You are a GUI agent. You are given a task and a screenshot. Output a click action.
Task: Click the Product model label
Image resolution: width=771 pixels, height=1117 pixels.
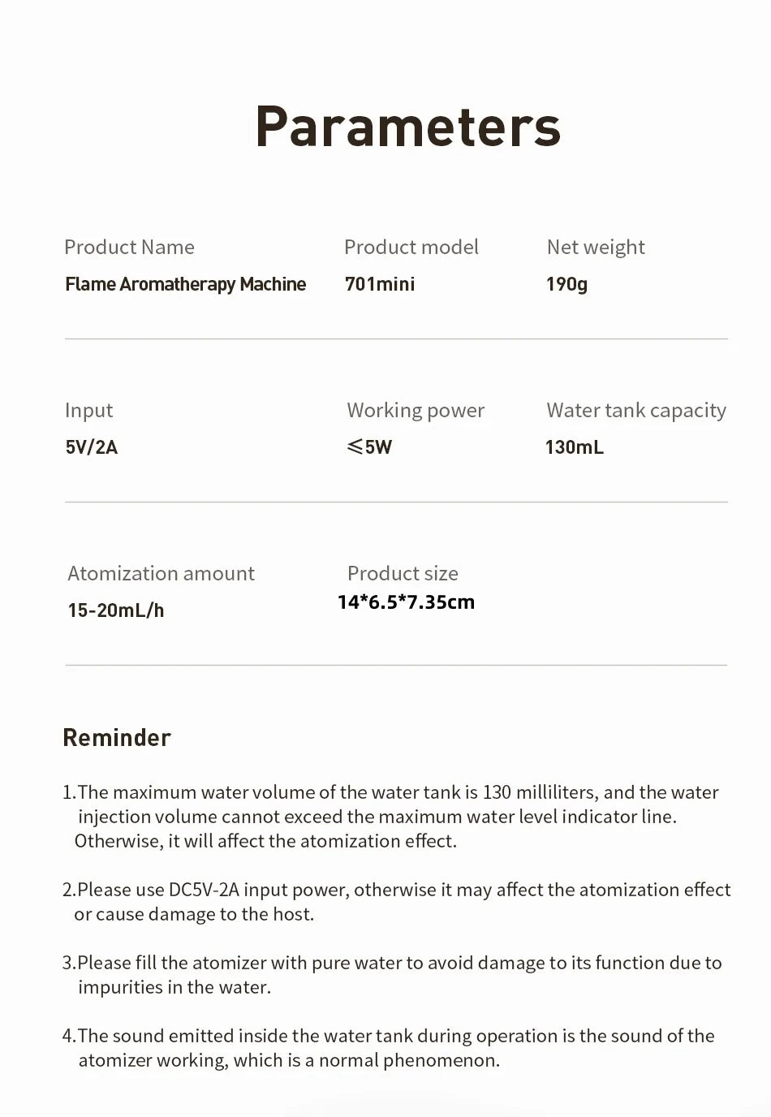coord(411,247)
